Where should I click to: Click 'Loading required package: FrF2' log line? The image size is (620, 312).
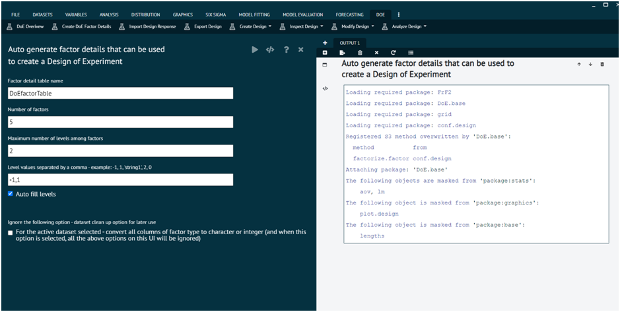399,92
